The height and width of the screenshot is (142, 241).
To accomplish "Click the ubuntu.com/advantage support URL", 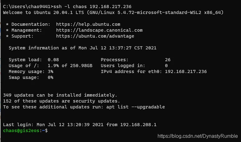I will [95, 36].
